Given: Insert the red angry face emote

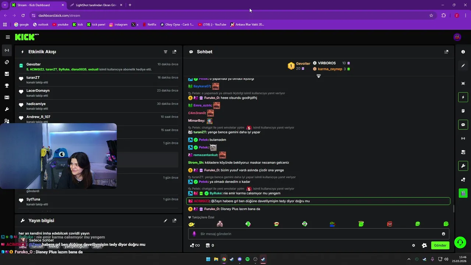Looking at the screenshot, I should point(390,224).
